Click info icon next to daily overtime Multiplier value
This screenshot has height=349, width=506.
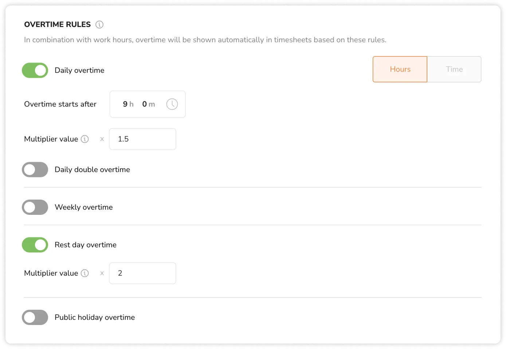85,139
